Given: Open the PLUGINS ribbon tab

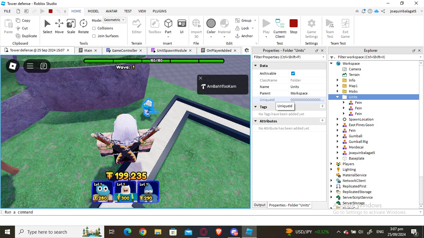Looking at the screenshot, I should coord(160,11).
